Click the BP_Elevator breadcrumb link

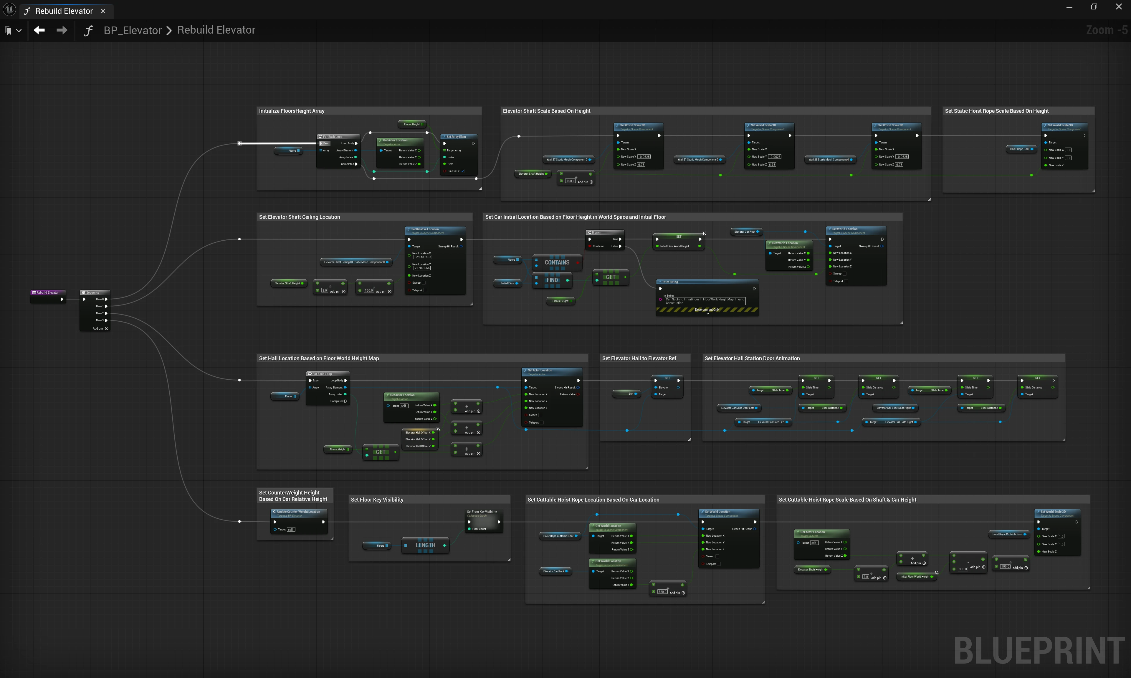tap(133, 30)
